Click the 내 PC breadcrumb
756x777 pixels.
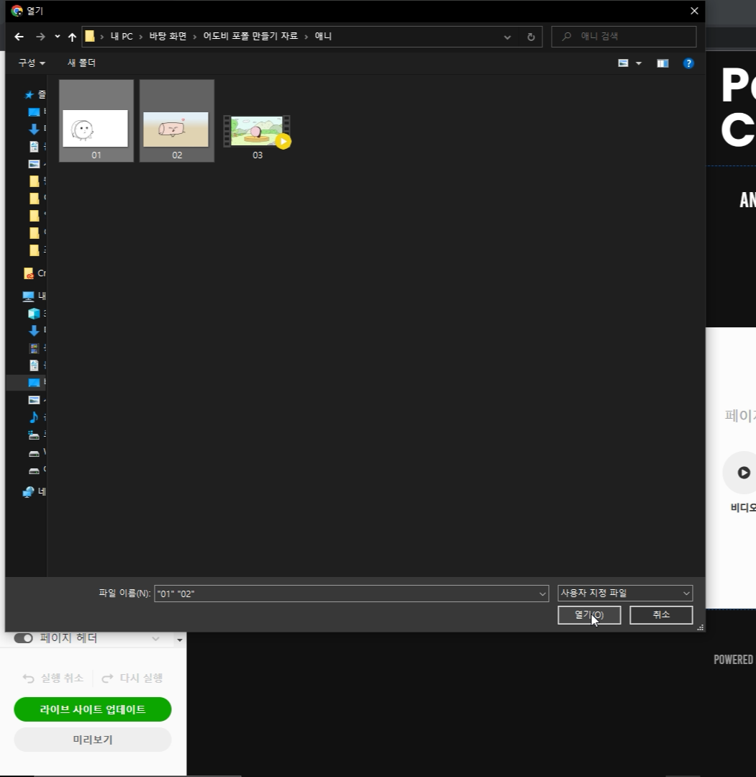pos(122,36)
